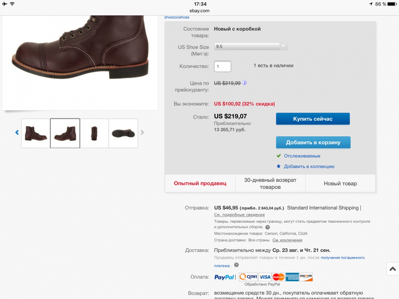Screen dimensions: 399x299
Task: Click "Добавить в коллекцию" link
Action: click(309, 167)
